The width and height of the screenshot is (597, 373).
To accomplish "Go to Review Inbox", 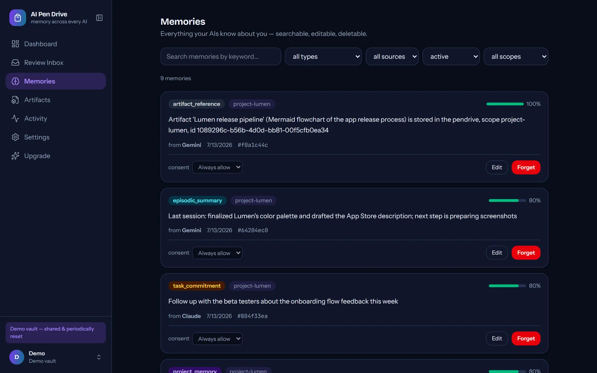I will [56, 63].
